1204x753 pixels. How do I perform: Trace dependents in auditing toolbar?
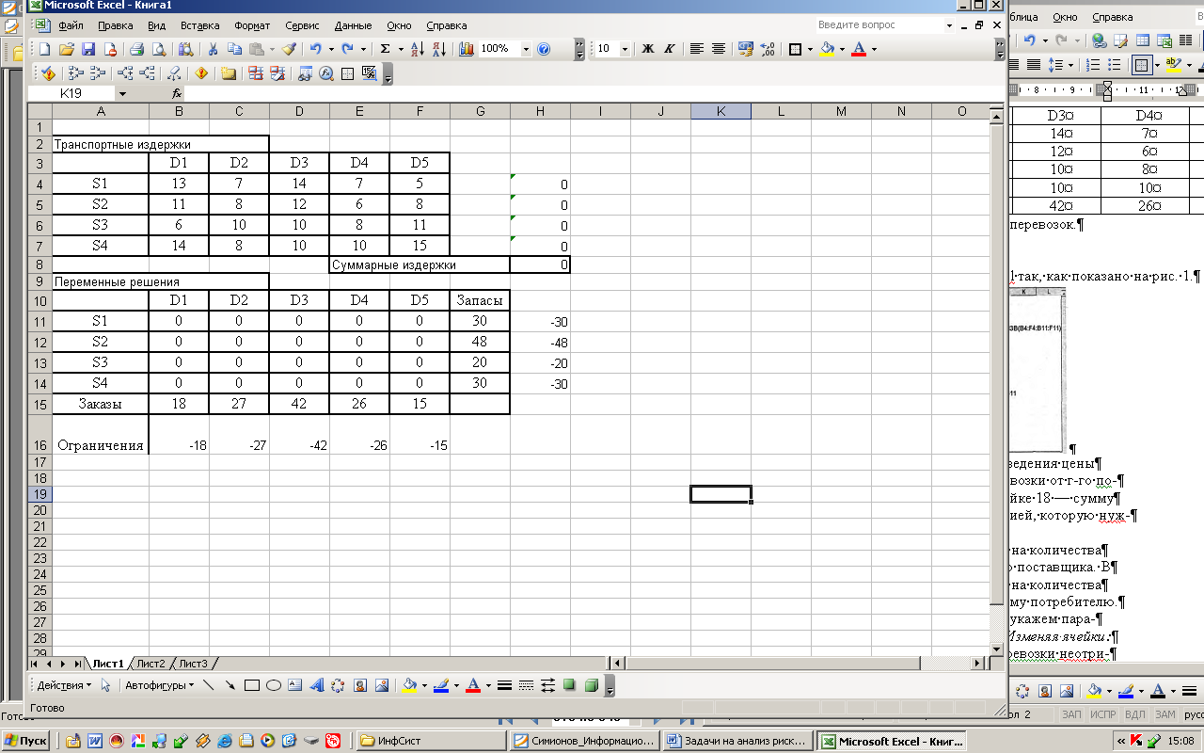pos(124,73)
